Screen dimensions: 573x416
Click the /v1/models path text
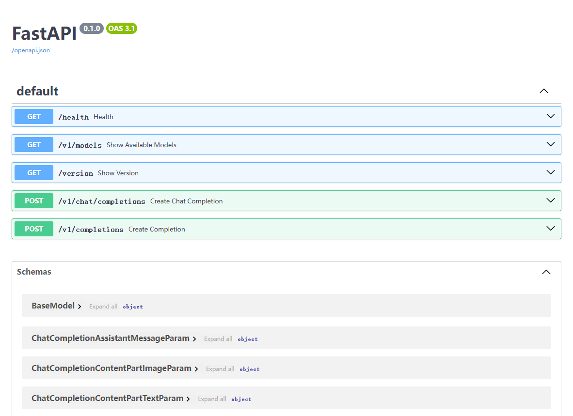click(80, 145)
